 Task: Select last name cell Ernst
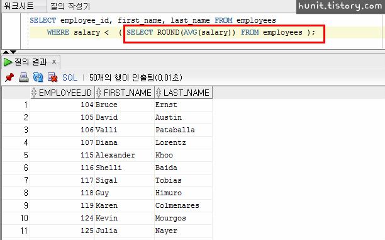coord(183,105)
